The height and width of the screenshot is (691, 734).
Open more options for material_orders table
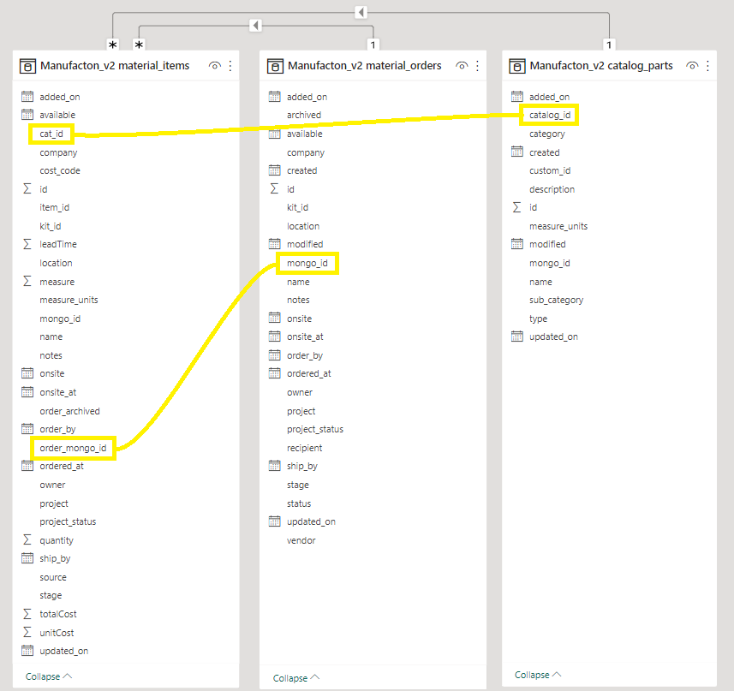pyautogui.click(x=477, y=66)
